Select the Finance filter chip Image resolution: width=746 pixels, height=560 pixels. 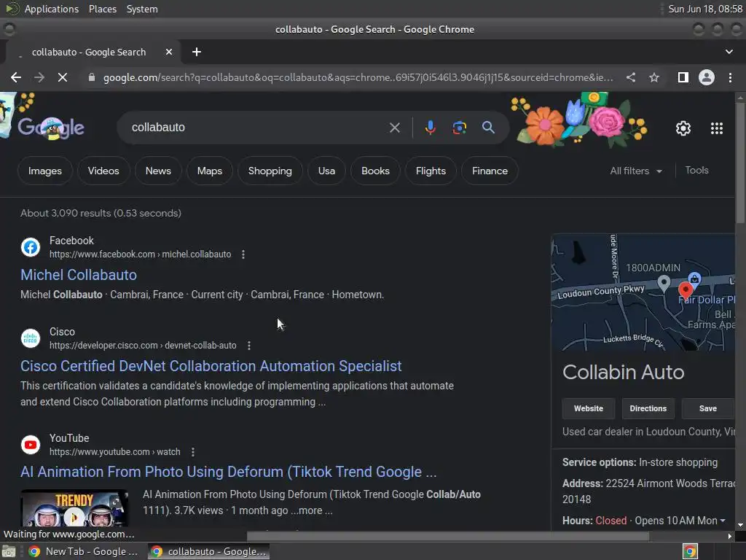[490, 171]
